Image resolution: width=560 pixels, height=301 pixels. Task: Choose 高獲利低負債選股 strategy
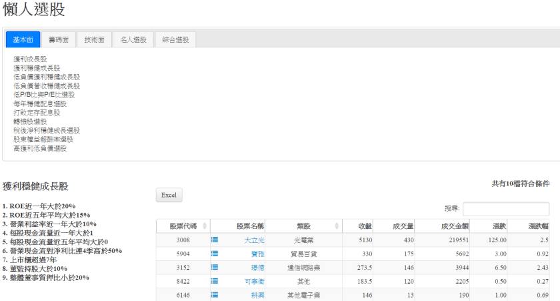[x=40, y=148]
